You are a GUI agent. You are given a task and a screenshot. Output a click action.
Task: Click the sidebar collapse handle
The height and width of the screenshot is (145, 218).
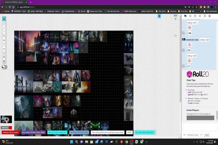[x=181, y=16]
